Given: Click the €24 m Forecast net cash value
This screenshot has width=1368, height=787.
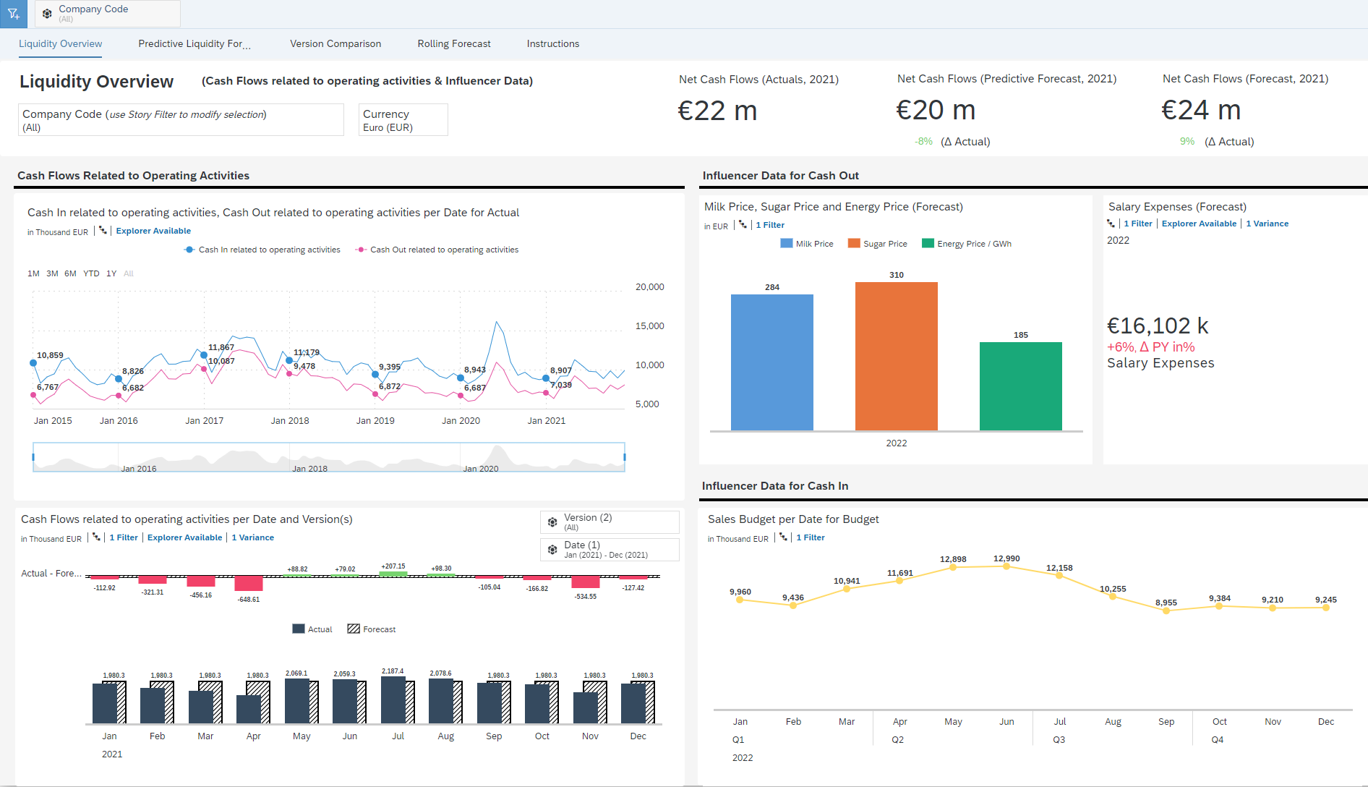Looking at the screenshot, I should 1201,110.
